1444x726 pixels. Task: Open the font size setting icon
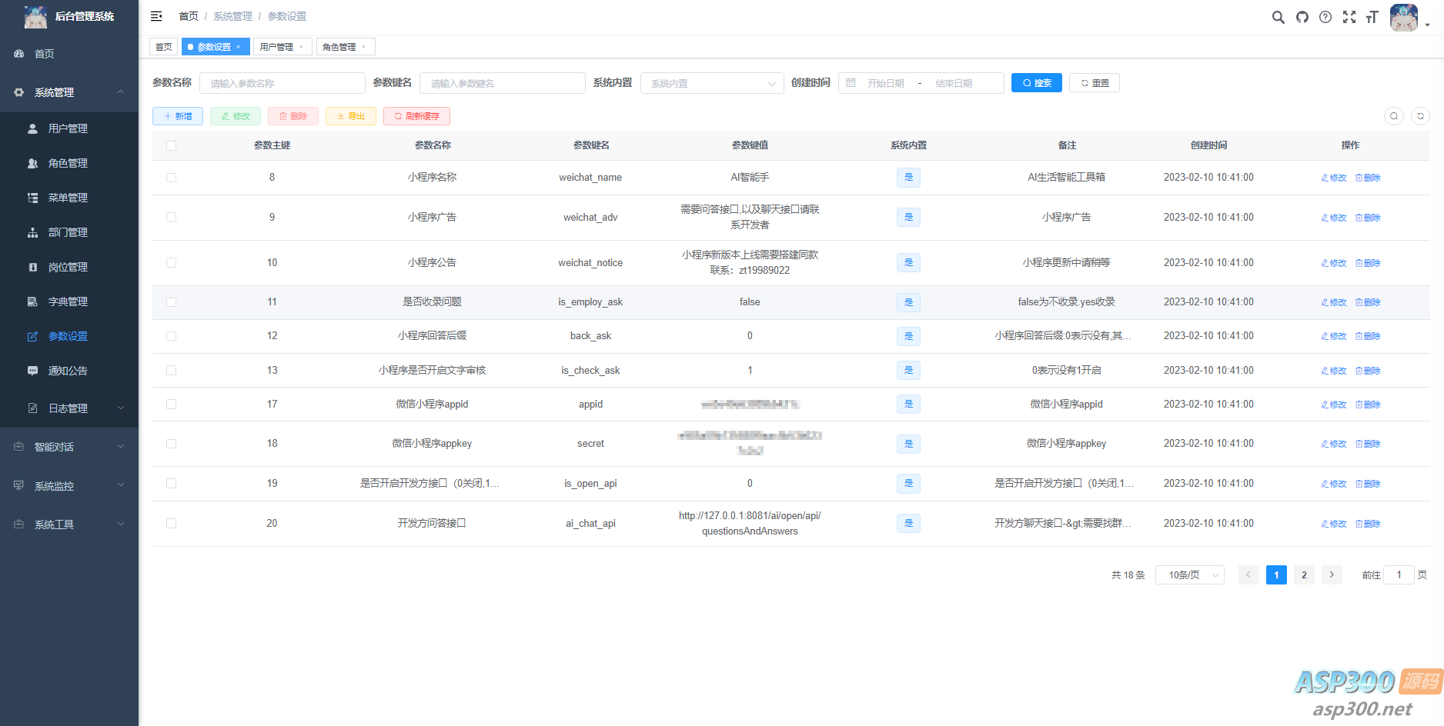[1372, 17]
